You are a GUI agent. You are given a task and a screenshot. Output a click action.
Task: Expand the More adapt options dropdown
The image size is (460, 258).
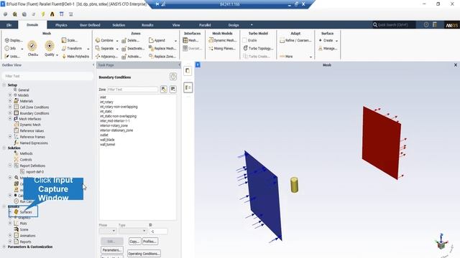tap(310, 57)
